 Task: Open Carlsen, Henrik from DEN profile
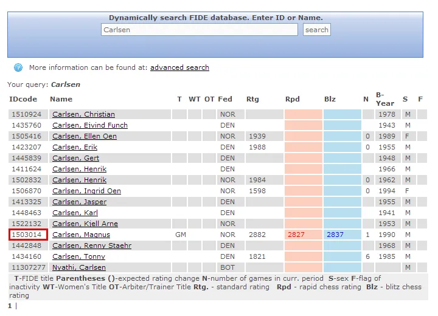click(79, 169)
